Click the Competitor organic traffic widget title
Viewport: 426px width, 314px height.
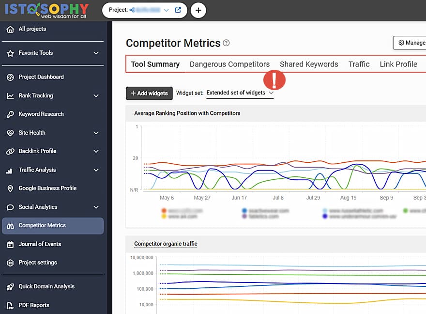pyautogui.click(x=166, y=244)
